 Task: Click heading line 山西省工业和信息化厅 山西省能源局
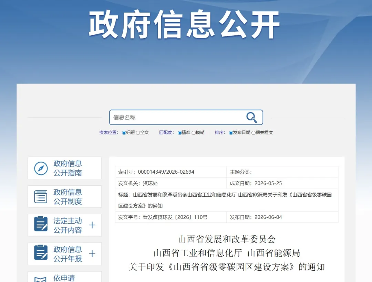coord(227,253)
